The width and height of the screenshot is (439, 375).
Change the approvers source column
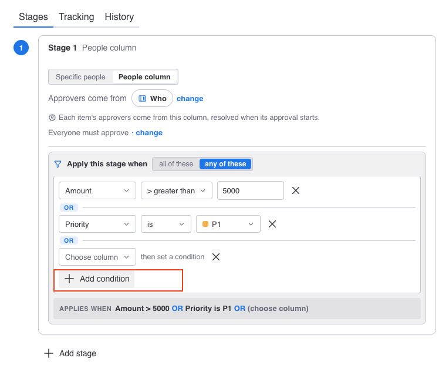coord(190,99)
